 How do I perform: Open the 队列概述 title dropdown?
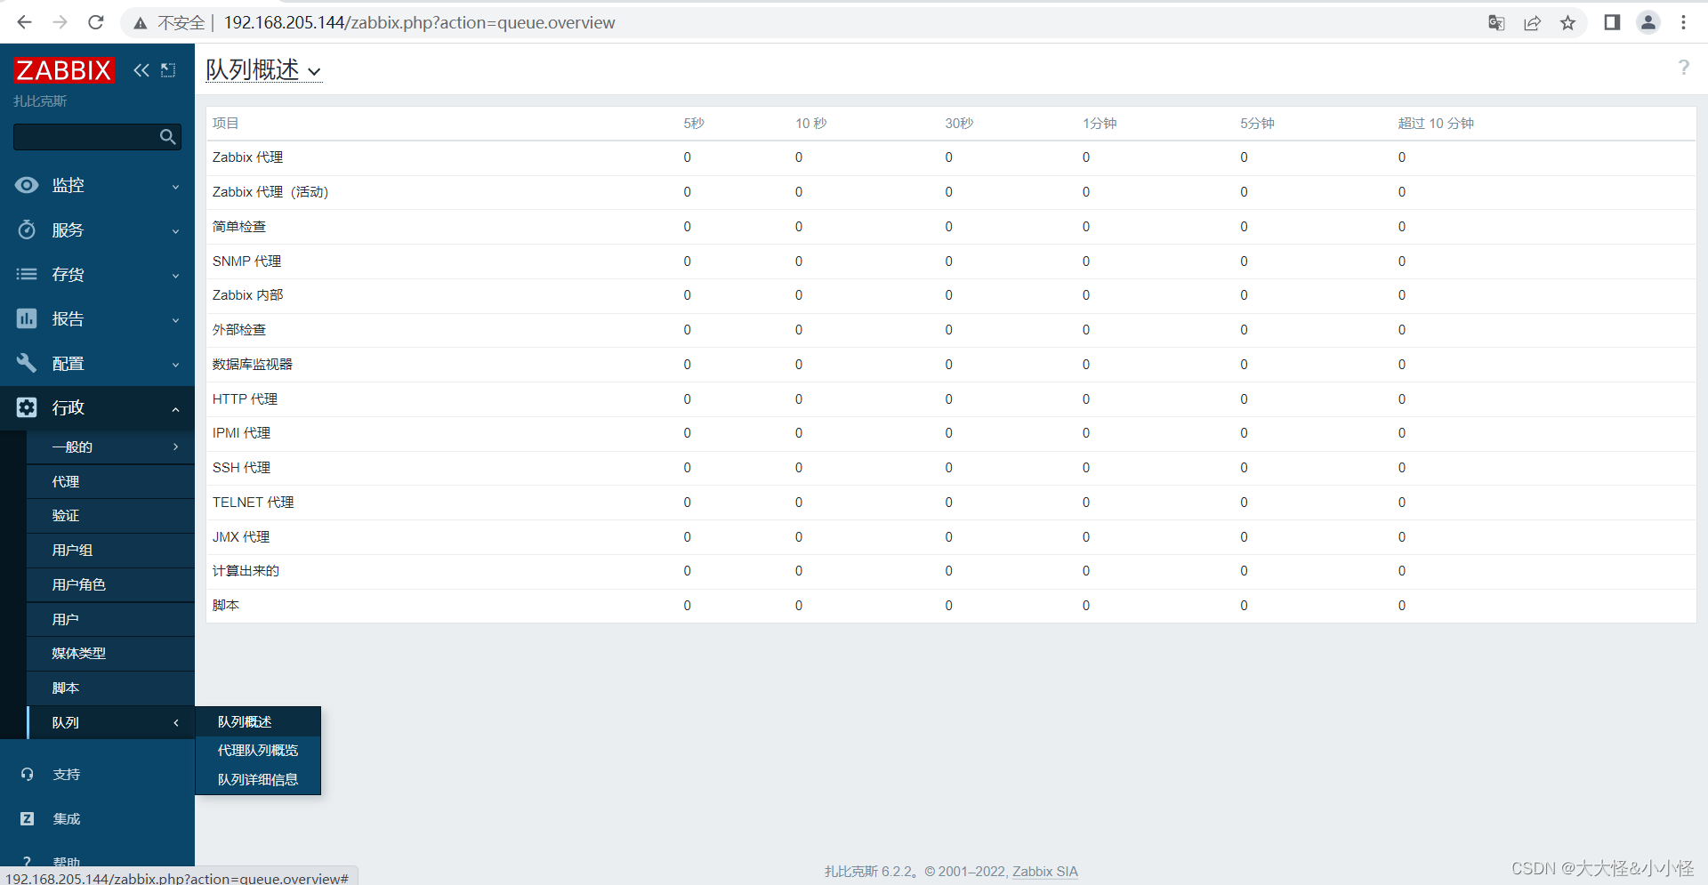(263, 69)
